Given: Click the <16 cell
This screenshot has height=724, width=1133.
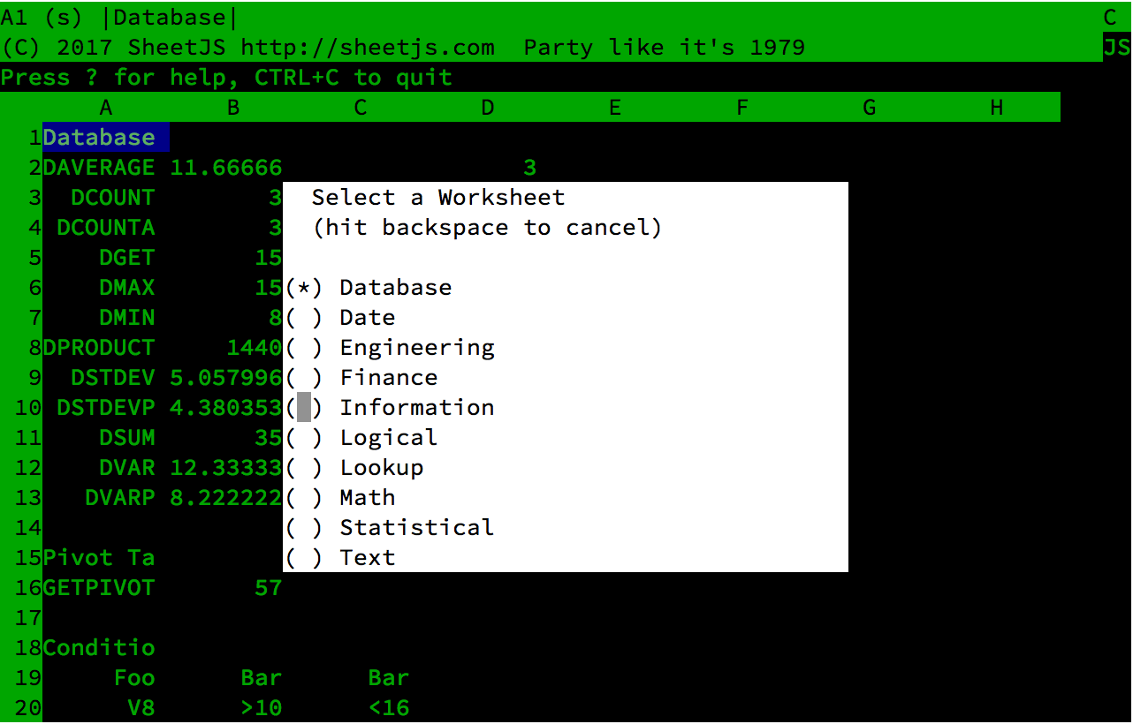Looking at the screenshot, I should (389, 708).
